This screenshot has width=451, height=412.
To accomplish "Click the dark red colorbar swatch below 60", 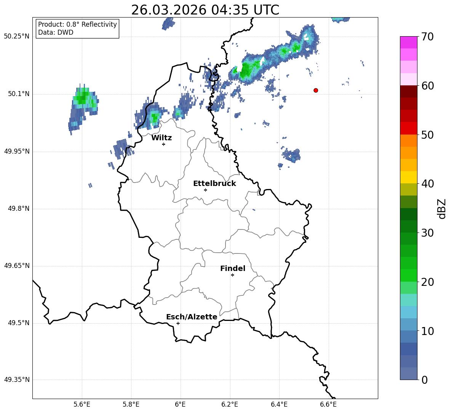I will point(409,91).
